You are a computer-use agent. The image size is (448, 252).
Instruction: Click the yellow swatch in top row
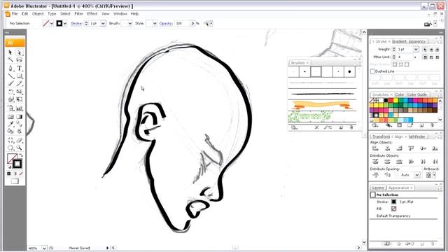395,100
